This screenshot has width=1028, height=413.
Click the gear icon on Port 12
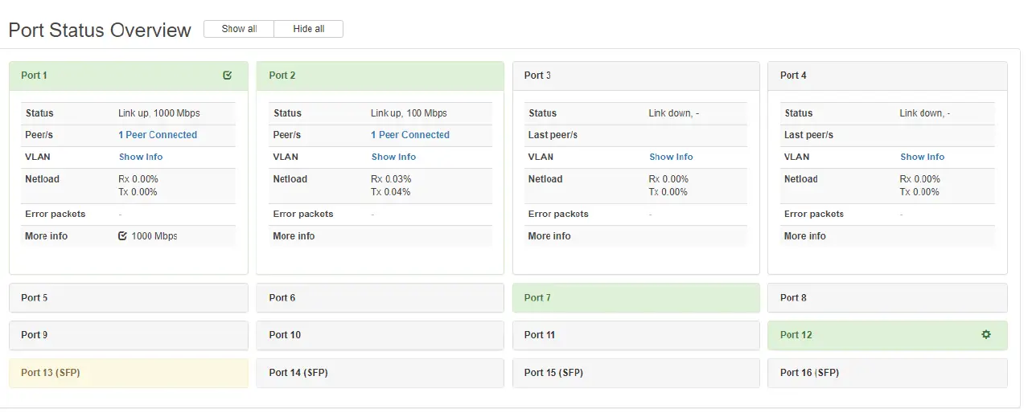click(986, 334)
